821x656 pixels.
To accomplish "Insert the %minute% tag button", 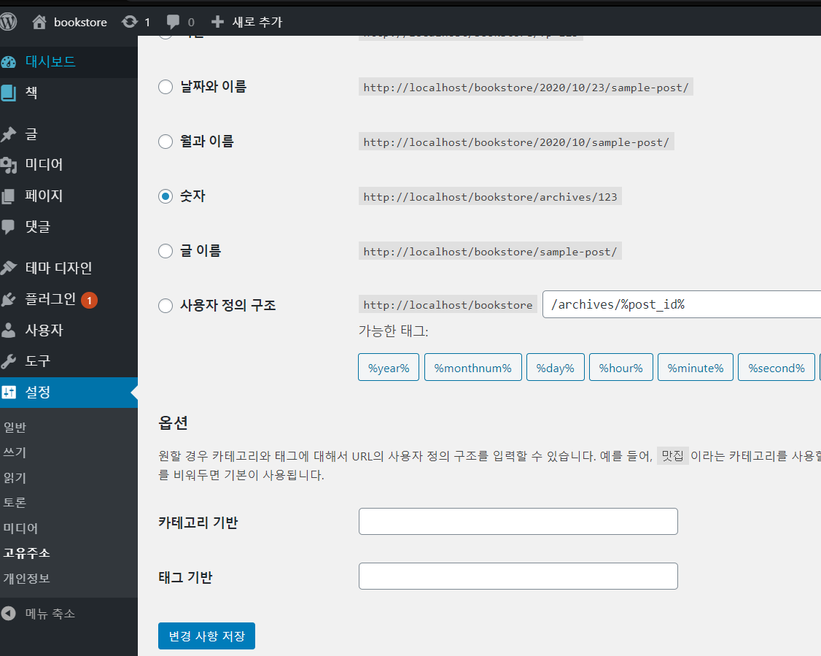I will pyautogui.click(x=696, y=367).
